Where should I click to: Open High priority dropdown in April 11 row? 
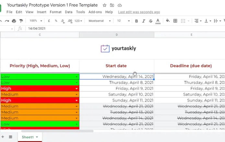coord(77,101)
